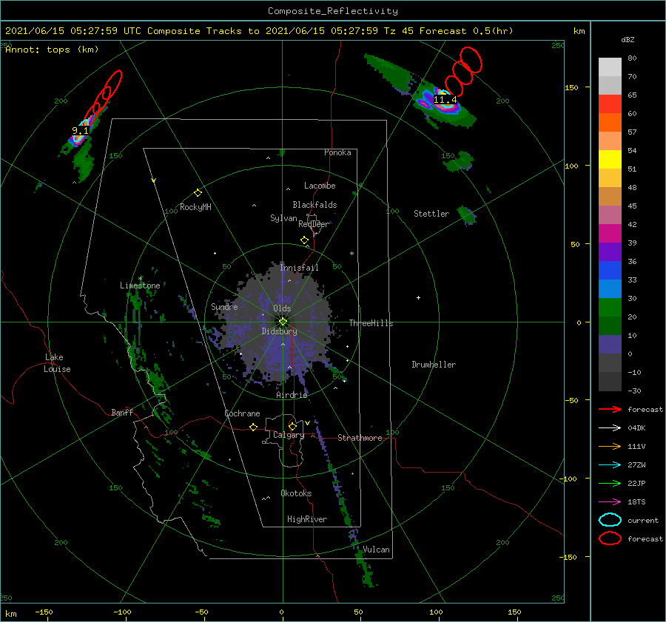
Task: Click the radar center diamond near Olds
Action: coord(283,322)
